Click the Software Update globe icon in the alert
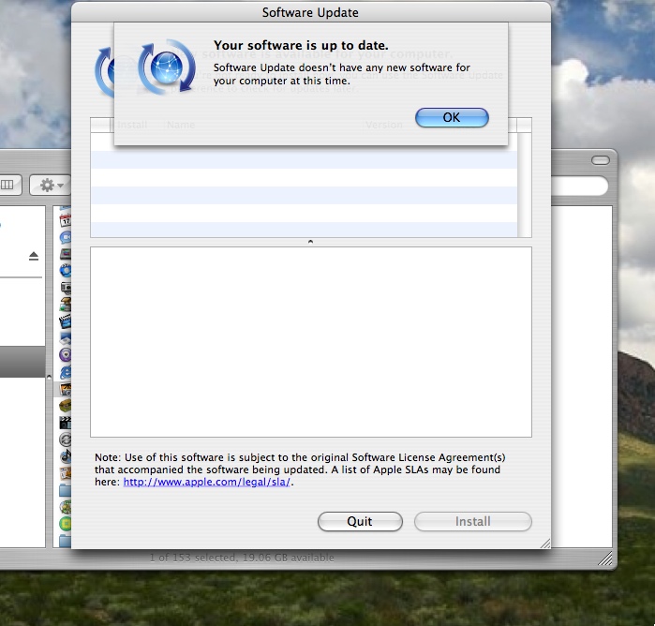The height and width of the screenshot is (626, 655). pyautogui.click(x=166, y=67)
